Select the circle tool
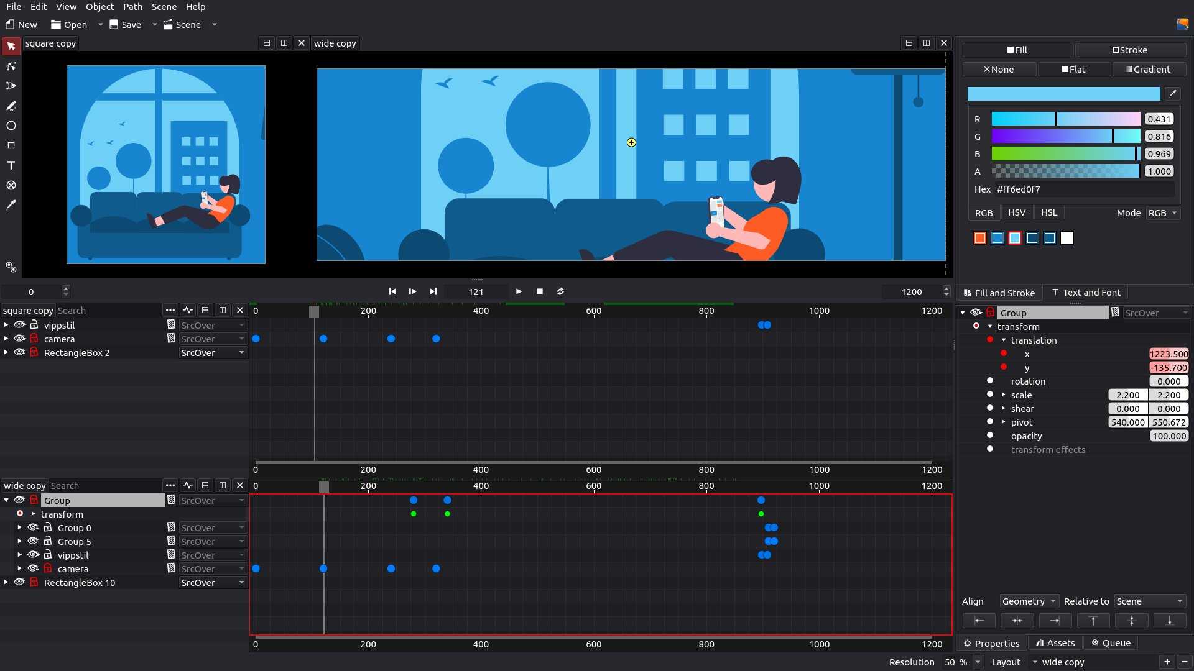Viewport: 1194px width, 671px height. [x=11, y=126]
